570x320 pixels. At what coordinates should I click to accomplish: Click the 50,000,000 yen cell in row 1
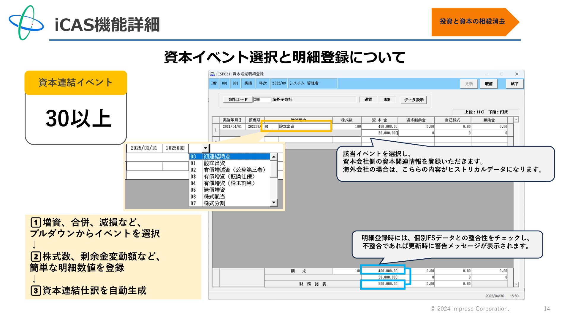coord(379,133)
